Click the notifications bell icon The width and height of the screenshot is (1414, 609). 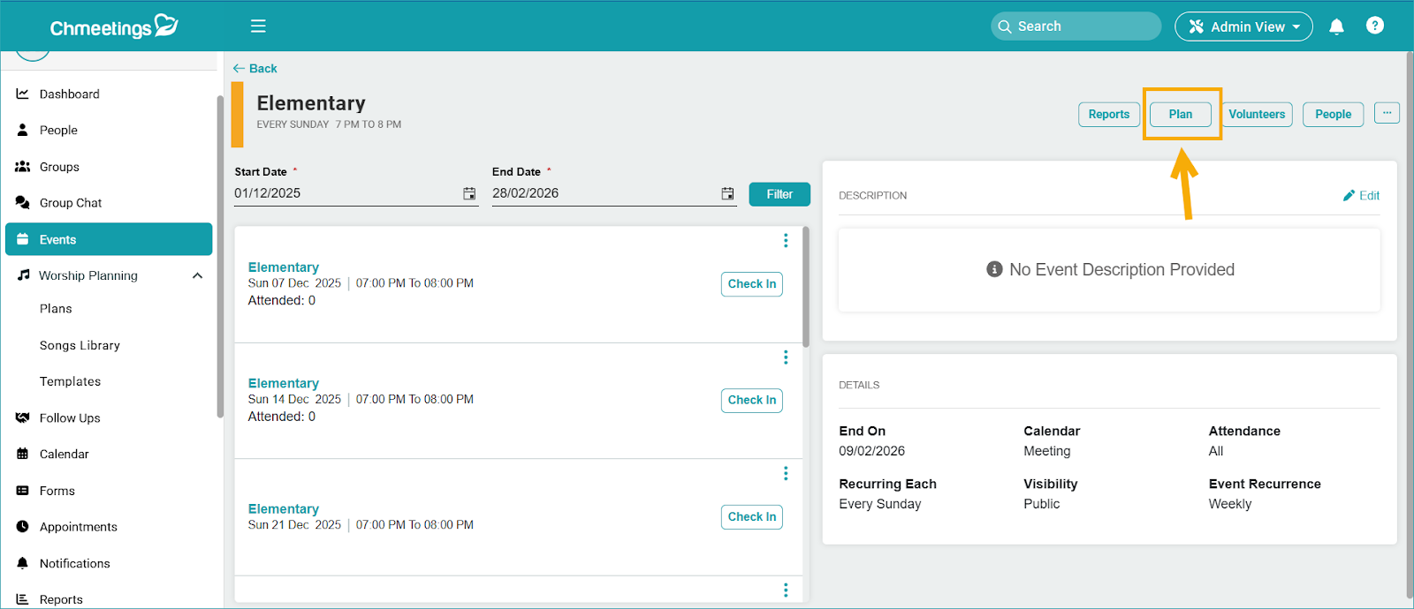(1336, 26)
